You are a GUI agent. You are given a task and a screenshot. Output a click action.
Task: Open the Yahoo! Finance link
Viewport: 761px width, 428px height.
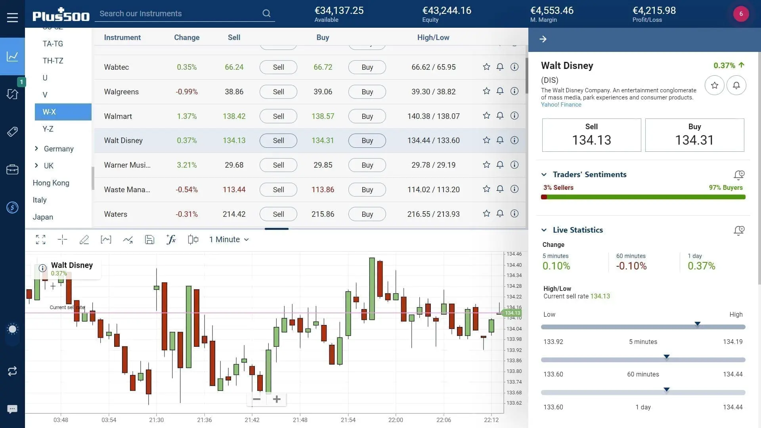click(x=561, y=105)
